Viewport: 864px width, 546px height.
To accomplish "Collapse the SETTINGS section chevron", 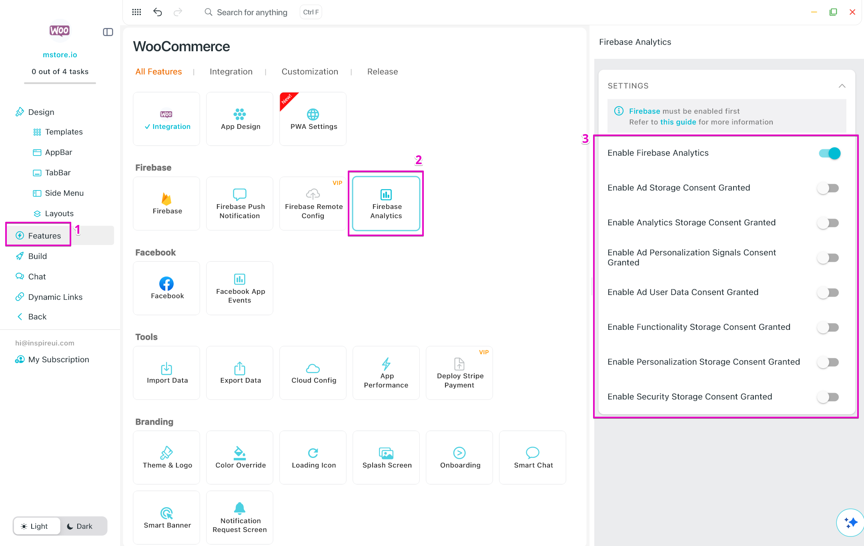I will (x=842, y=86).
